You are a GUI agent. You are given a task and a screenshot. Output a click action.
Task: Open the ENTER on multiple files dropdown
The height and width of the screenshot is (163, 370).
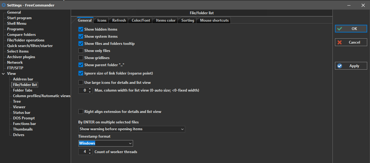pyautogui.click(x=182, y=129)
